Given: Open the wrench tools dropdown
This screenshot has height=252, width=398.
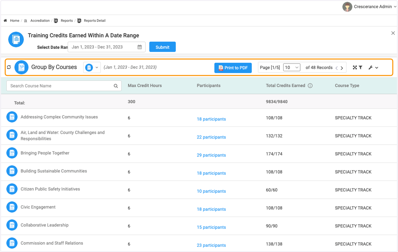Looking at the screenshot, I should [x=373, y=68].
